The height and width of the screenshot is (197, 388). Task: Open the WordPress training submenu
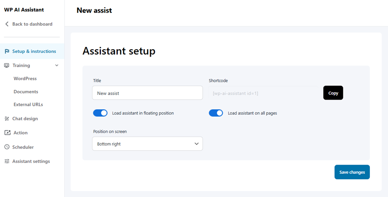pyautogui.click(x=25, y=79)
